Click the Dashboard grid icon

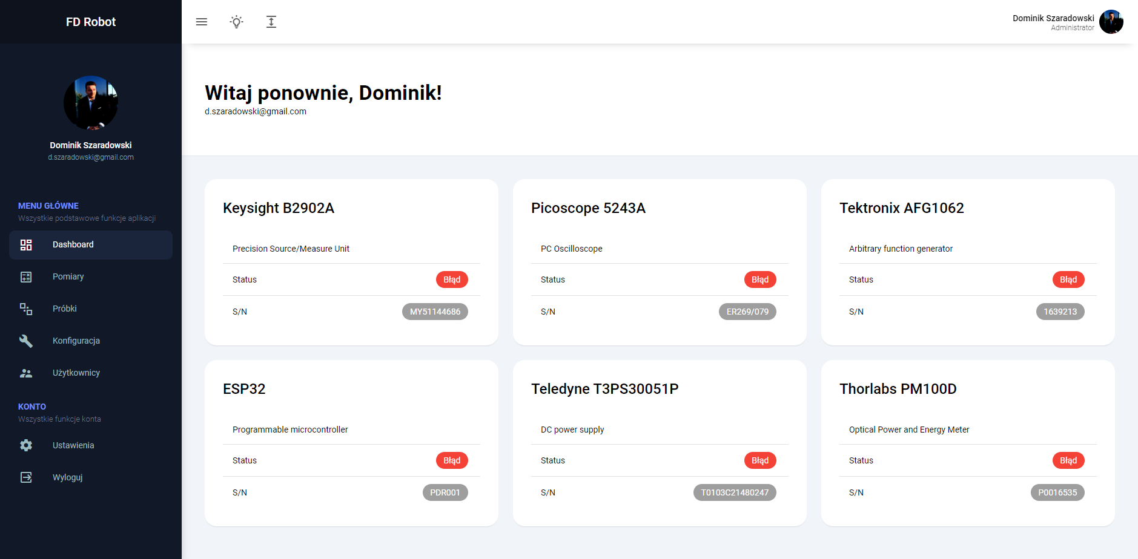(x=26, y=245)
